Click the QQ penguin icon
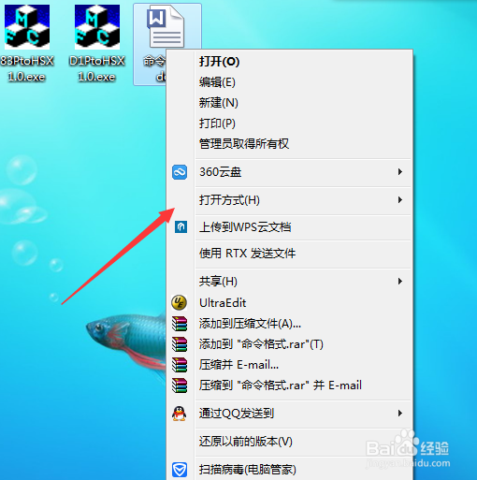The image size is (477, 480). pyautogui.click(x=180, y=414)
